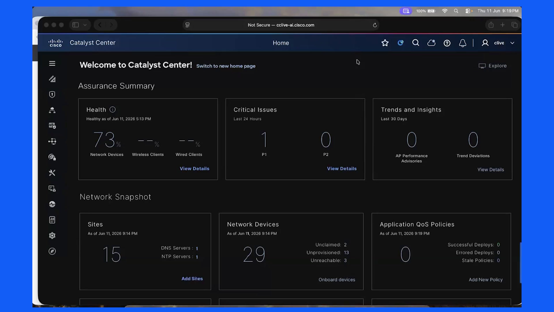This screenshot has height=312, width=554.
Task: Open the search magnifier in Catalyst header
Action: tap(415, 43)
